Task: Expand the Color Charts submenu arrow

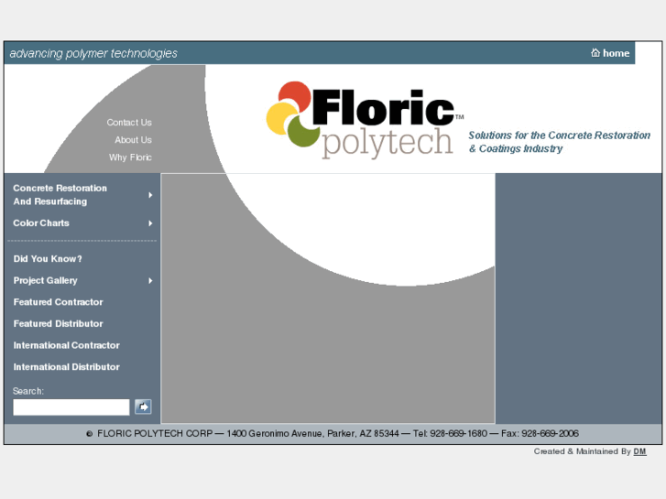Action: (x=150, y=223)
